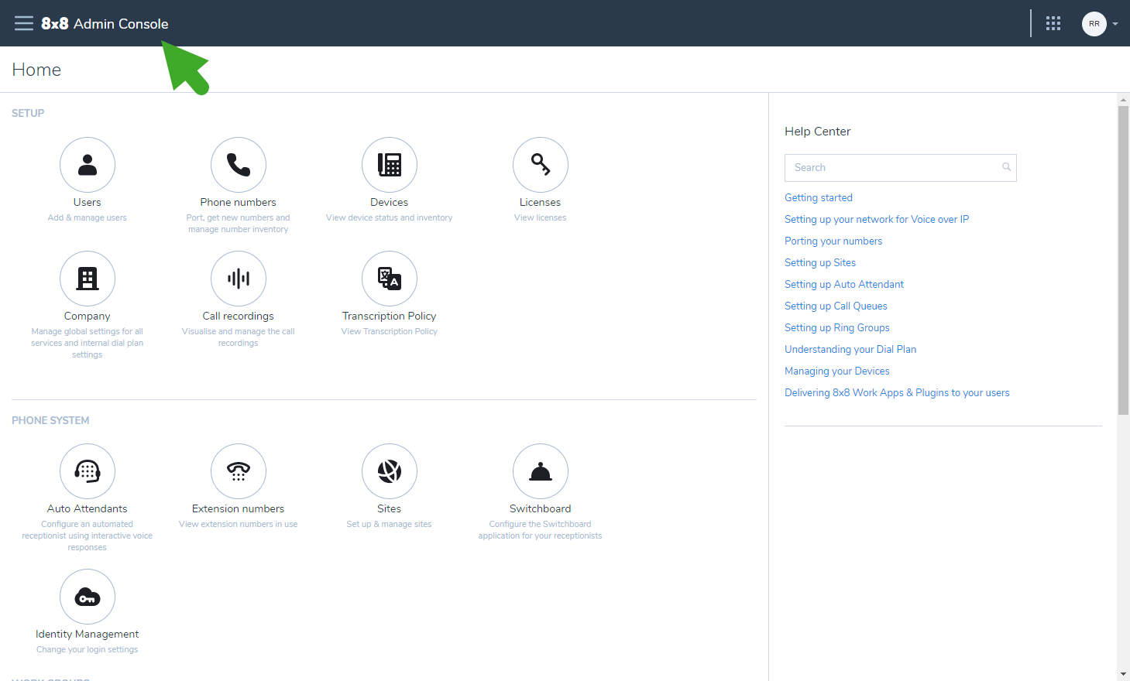Open the Setting up Auto Attendant link
Screen dimensions: 1130x681
click(844, 284)
